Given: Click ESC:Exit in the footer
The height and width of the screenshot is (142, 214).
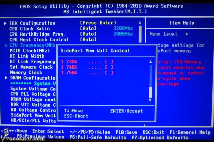Looking at the screenshot, I should coord(153,132).
